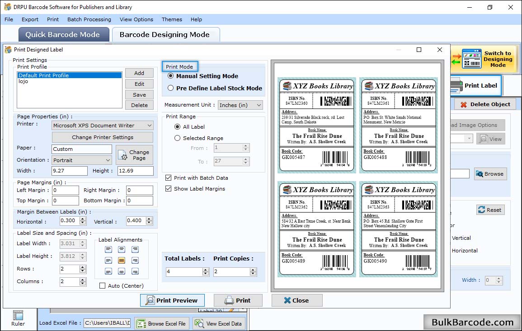The image size is (522, 331).
Task: Select bottom-center label alignment icon
Action: tap(122, 271)
